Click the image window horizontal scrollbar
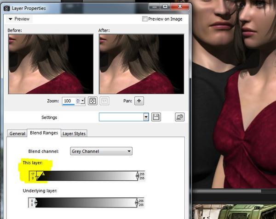 227,191
